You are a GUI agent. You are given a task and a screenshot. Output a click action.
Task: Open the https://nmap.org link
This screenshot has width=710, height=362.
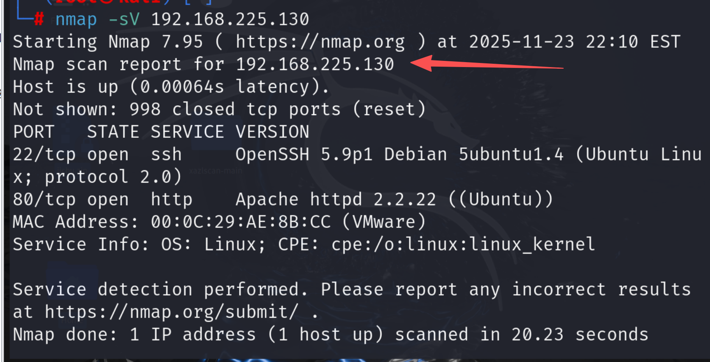pyautogui.click(x=320, y=42)
